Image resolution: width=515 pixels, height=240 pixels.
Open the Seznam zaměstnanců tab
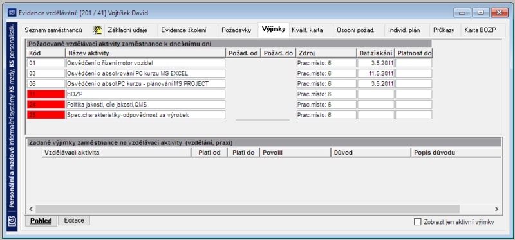[x=53, y=30]
